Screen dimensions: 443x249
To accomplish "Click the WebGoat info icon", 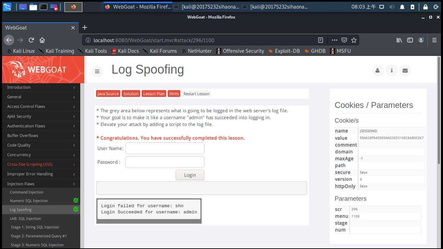I will pos(392,70).
